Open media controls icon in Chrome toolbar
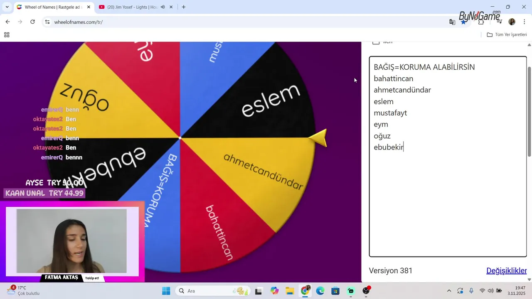The width and height of the screenshot is (532, 299). tap(499, 22)
